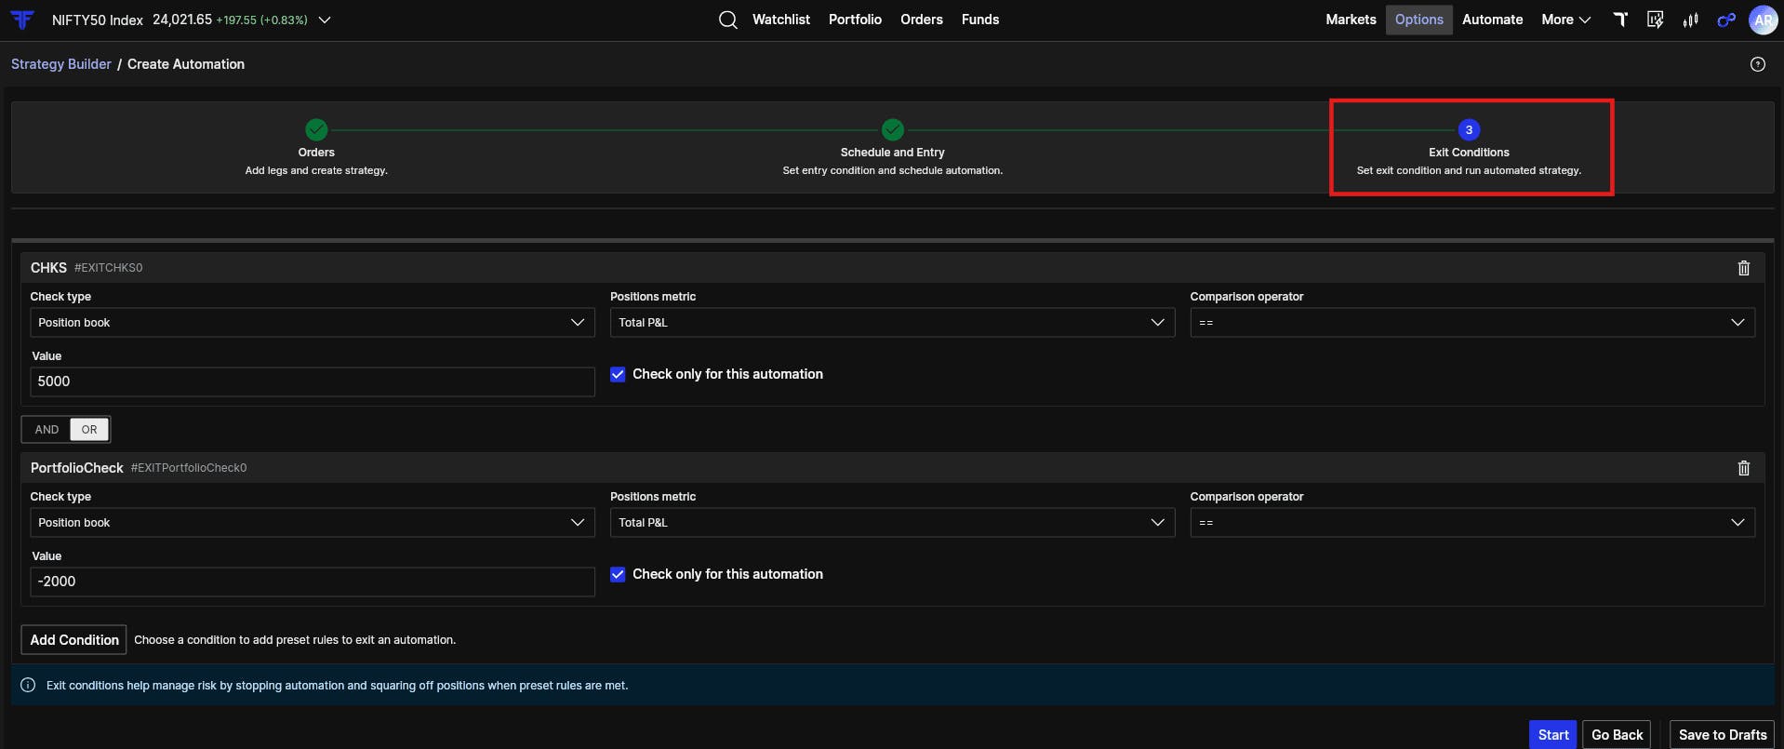Viewport: 1784px width, 749px height.
Task: Open the CHKS Positions metric dropdown
Action: 893,323
